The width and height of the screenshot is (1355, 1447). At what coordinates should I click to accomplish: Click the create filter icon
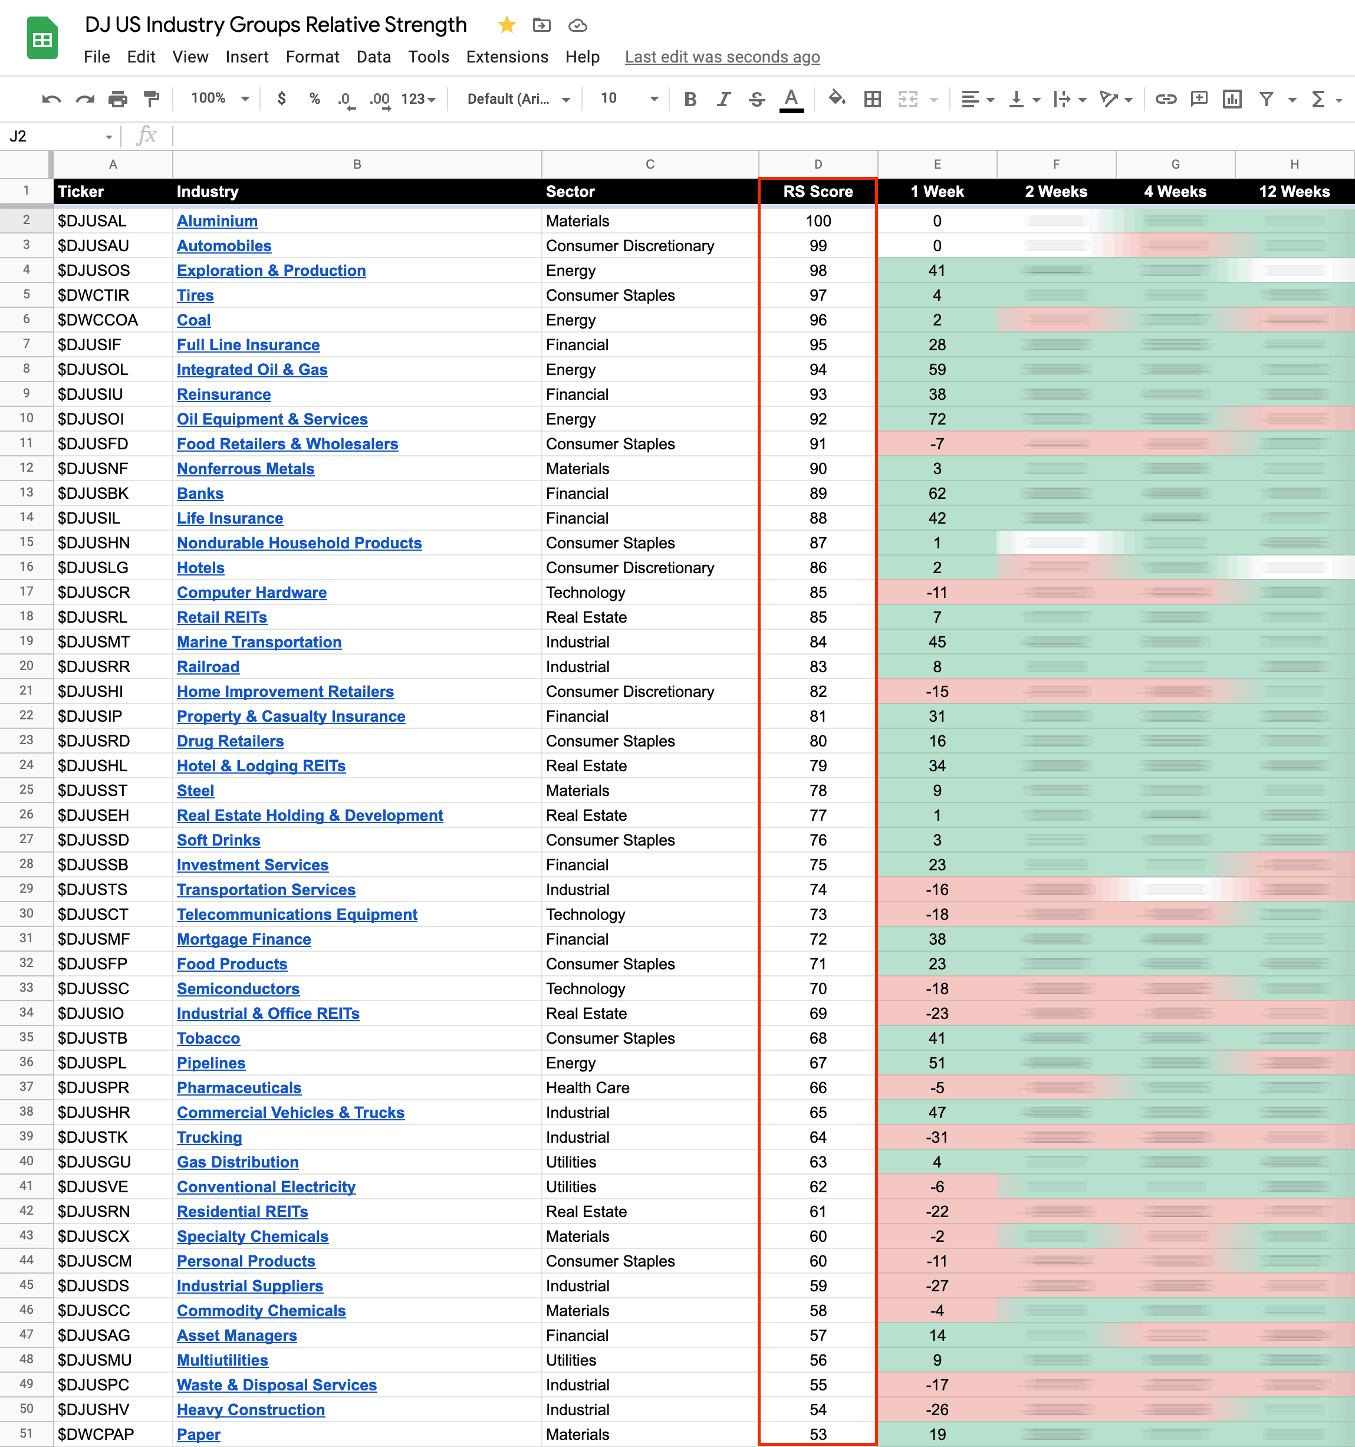(1266, 99)
